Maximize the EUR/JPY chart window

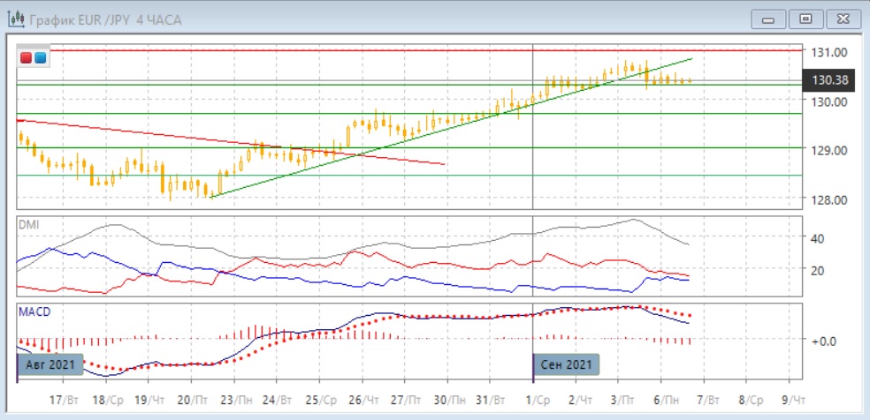coord(805,19)
